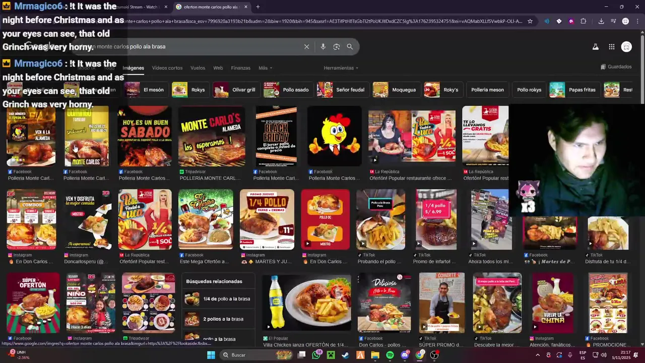Expand the Herramientas tools dropdown
The image size is (645, 363).
pos(341,68)
